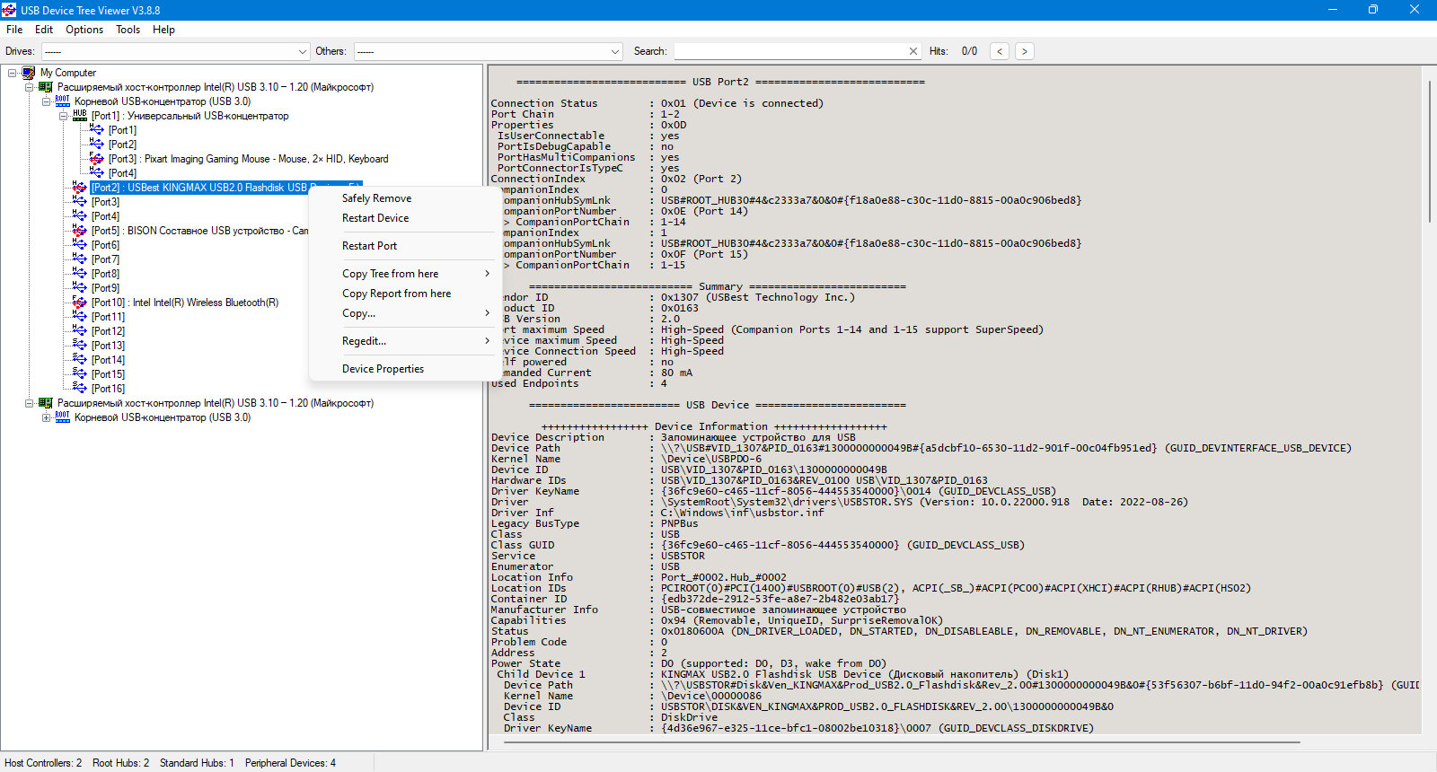Collapse the first host controller node

(x=30, y=87)
